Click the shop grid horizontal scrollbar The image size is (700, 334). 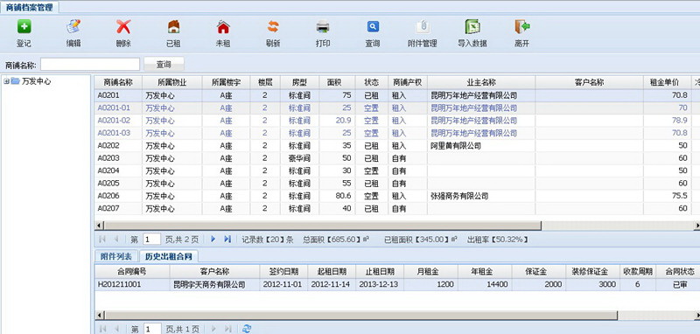323,226
